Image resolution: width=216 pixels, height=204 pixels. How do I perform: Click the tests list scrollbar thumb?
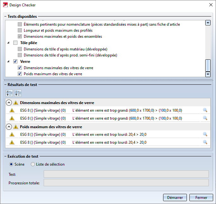[208, 65]
